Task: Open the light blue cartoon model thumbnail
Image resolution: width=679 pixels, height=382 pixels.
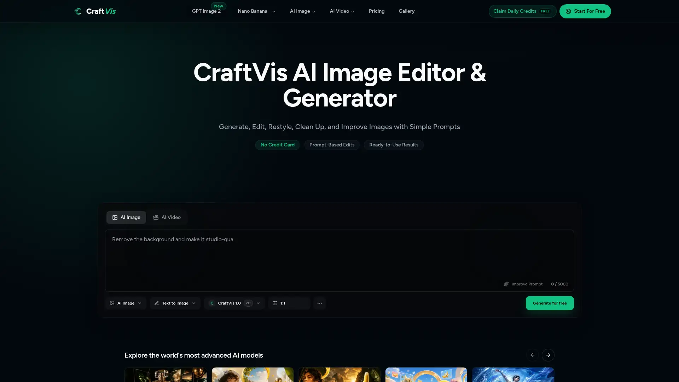Action: tap(426, 375)
